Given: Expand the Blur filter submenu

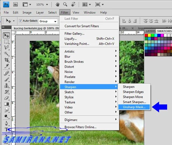Looking at the screenshot, I should [x=89, y=57].
